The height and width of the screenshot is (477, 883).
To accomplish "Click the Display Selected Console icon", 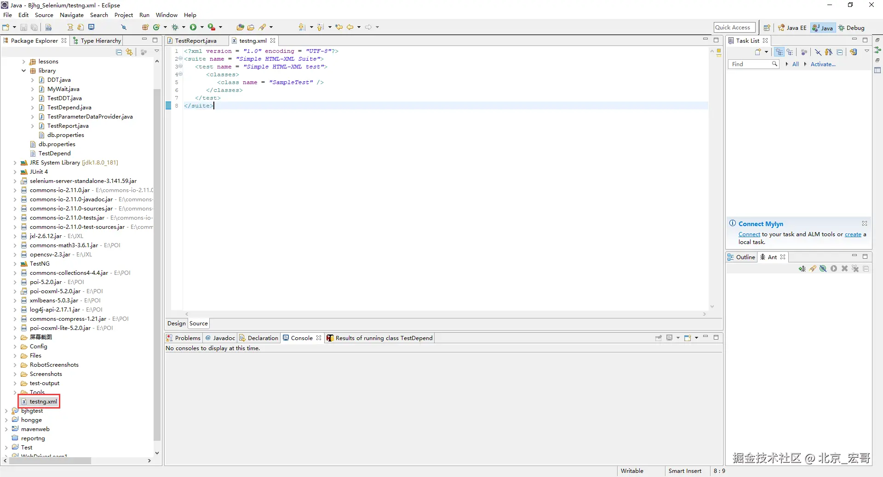I will pos(670,338).
